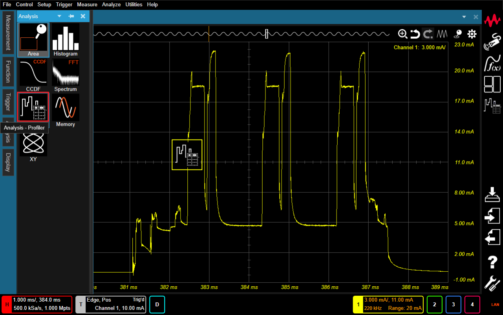Switch to the Measurement side tab
Viewport: 503px width, 315px height.
(x=8, y=33)
